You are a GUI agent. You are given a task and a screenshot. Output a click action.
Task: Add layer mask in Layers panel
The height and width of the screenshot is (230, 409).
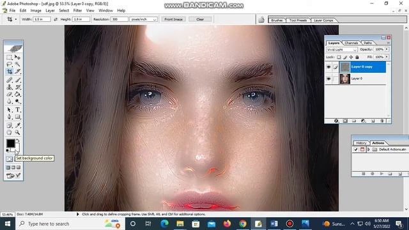pos(345,121)
